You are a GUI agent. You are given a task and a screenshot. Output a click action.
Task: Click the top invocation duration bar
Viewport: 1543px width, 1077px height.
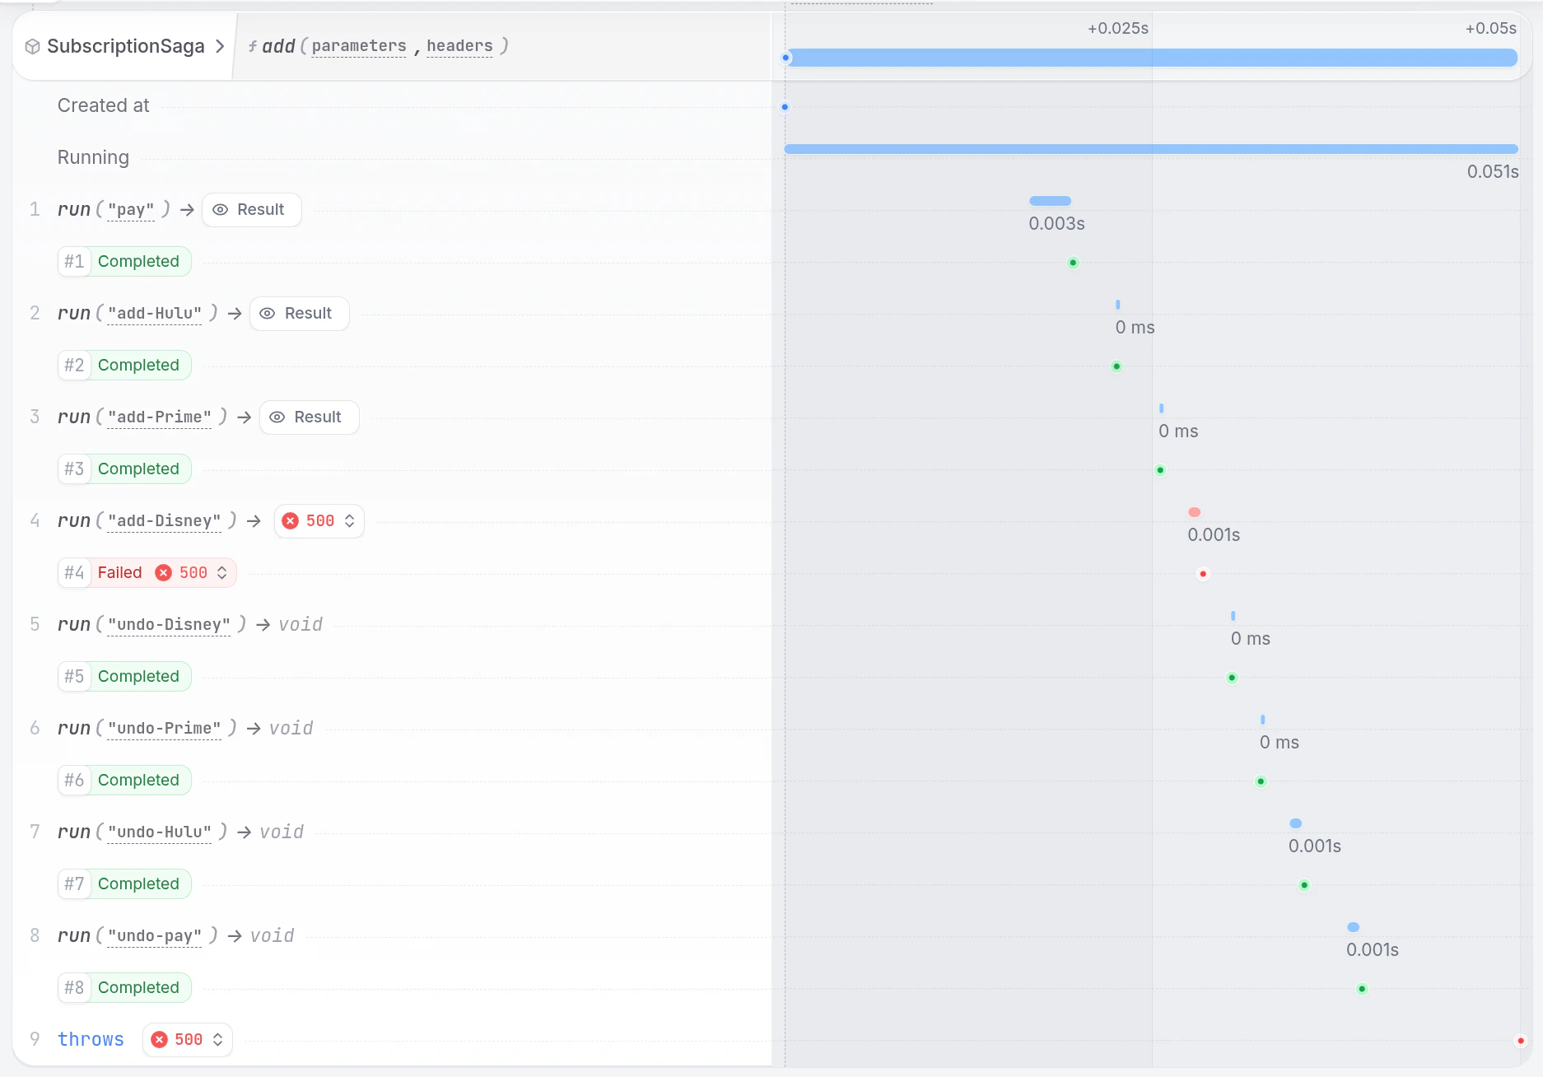[x=1152, y=58]
